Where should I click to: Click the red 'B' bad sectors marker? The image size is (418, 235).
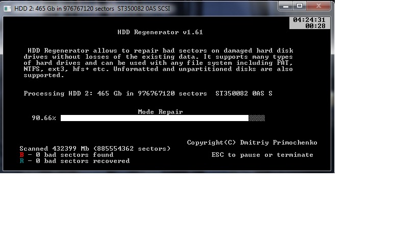tap(22, 155)
